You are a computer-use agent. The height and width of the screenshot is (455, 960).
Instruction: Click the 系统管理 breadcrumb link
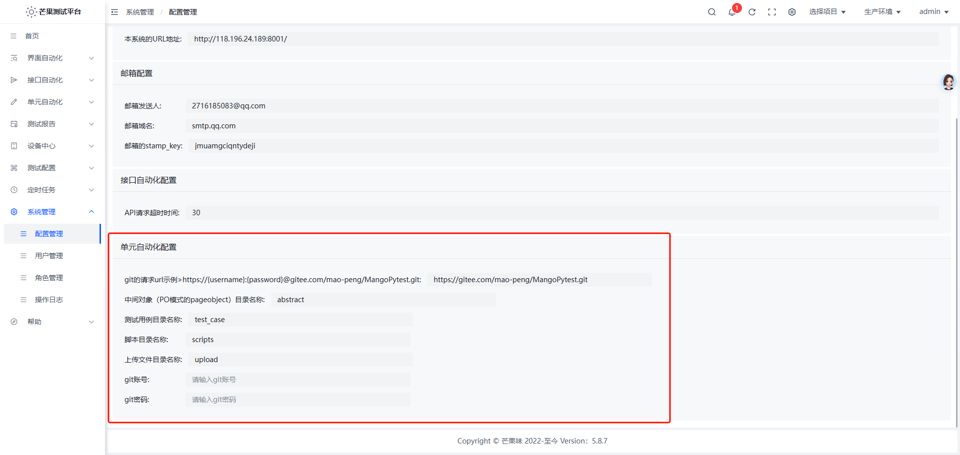140,12
